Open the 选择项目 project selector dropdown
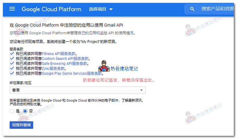Viewport: 237px width, 139px height. [101, 9]
